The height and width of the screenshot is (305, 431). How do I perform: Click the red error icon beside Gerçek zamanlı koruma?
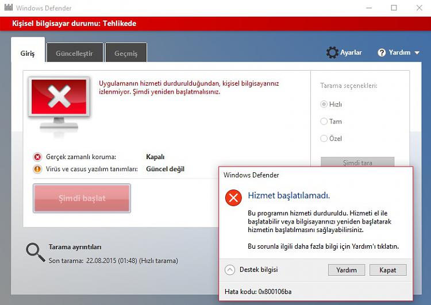[37, 157]
